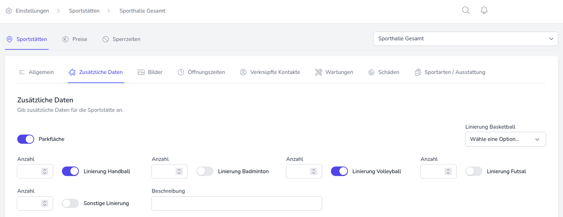Click the Öffnungszeiten clock icon
Image resolution: width=563 pixels, height=217 pixels.
coord(181,72)
